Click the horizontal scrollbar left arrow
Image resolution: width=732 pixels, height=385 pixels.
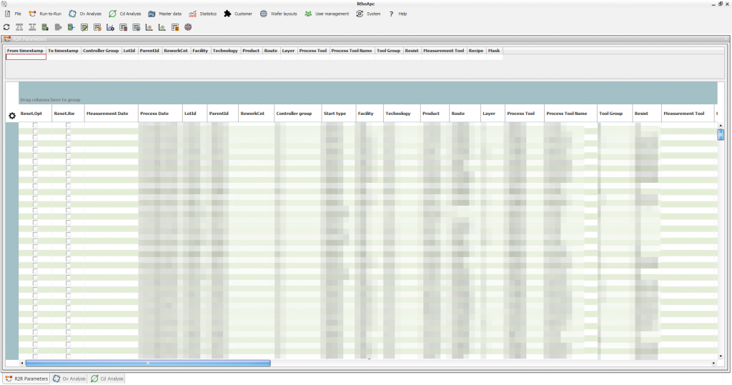pyautogui.click(x=22, y=363)
